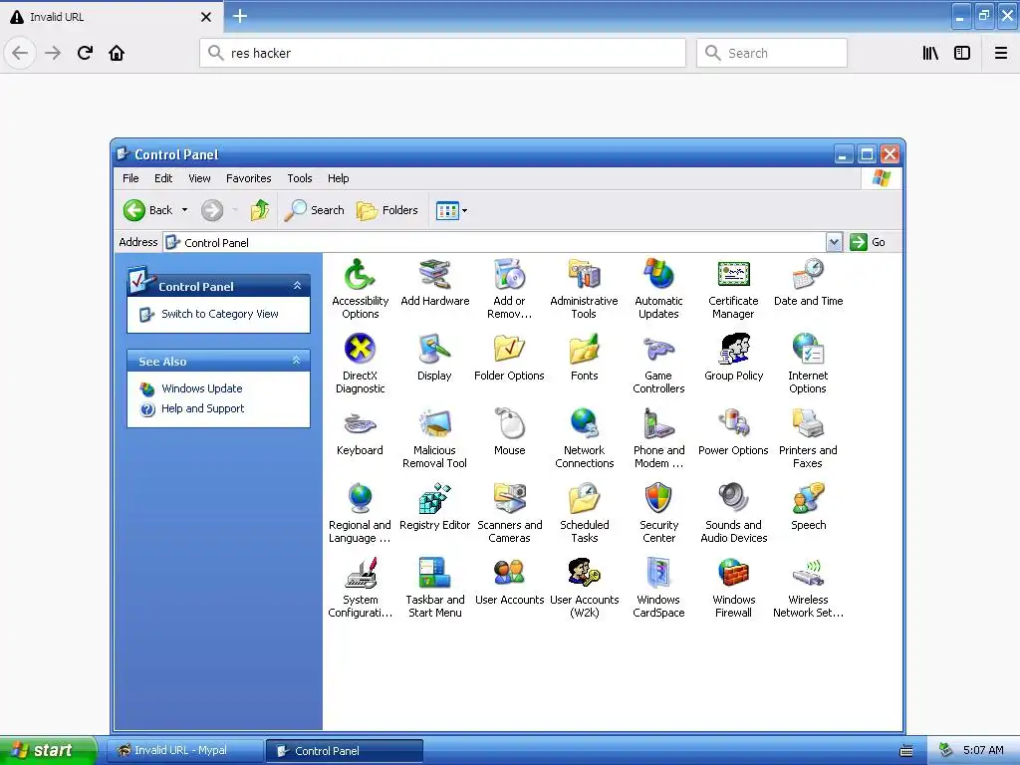This screenshot has width=1020, height=765.
Task: Open the Edit menu
Action: coord(163,178)
